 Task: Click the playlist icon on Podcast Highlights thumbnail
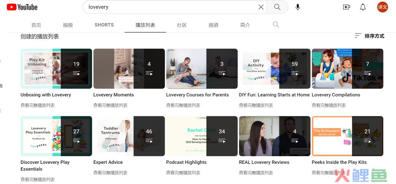[x=222, y=140]
